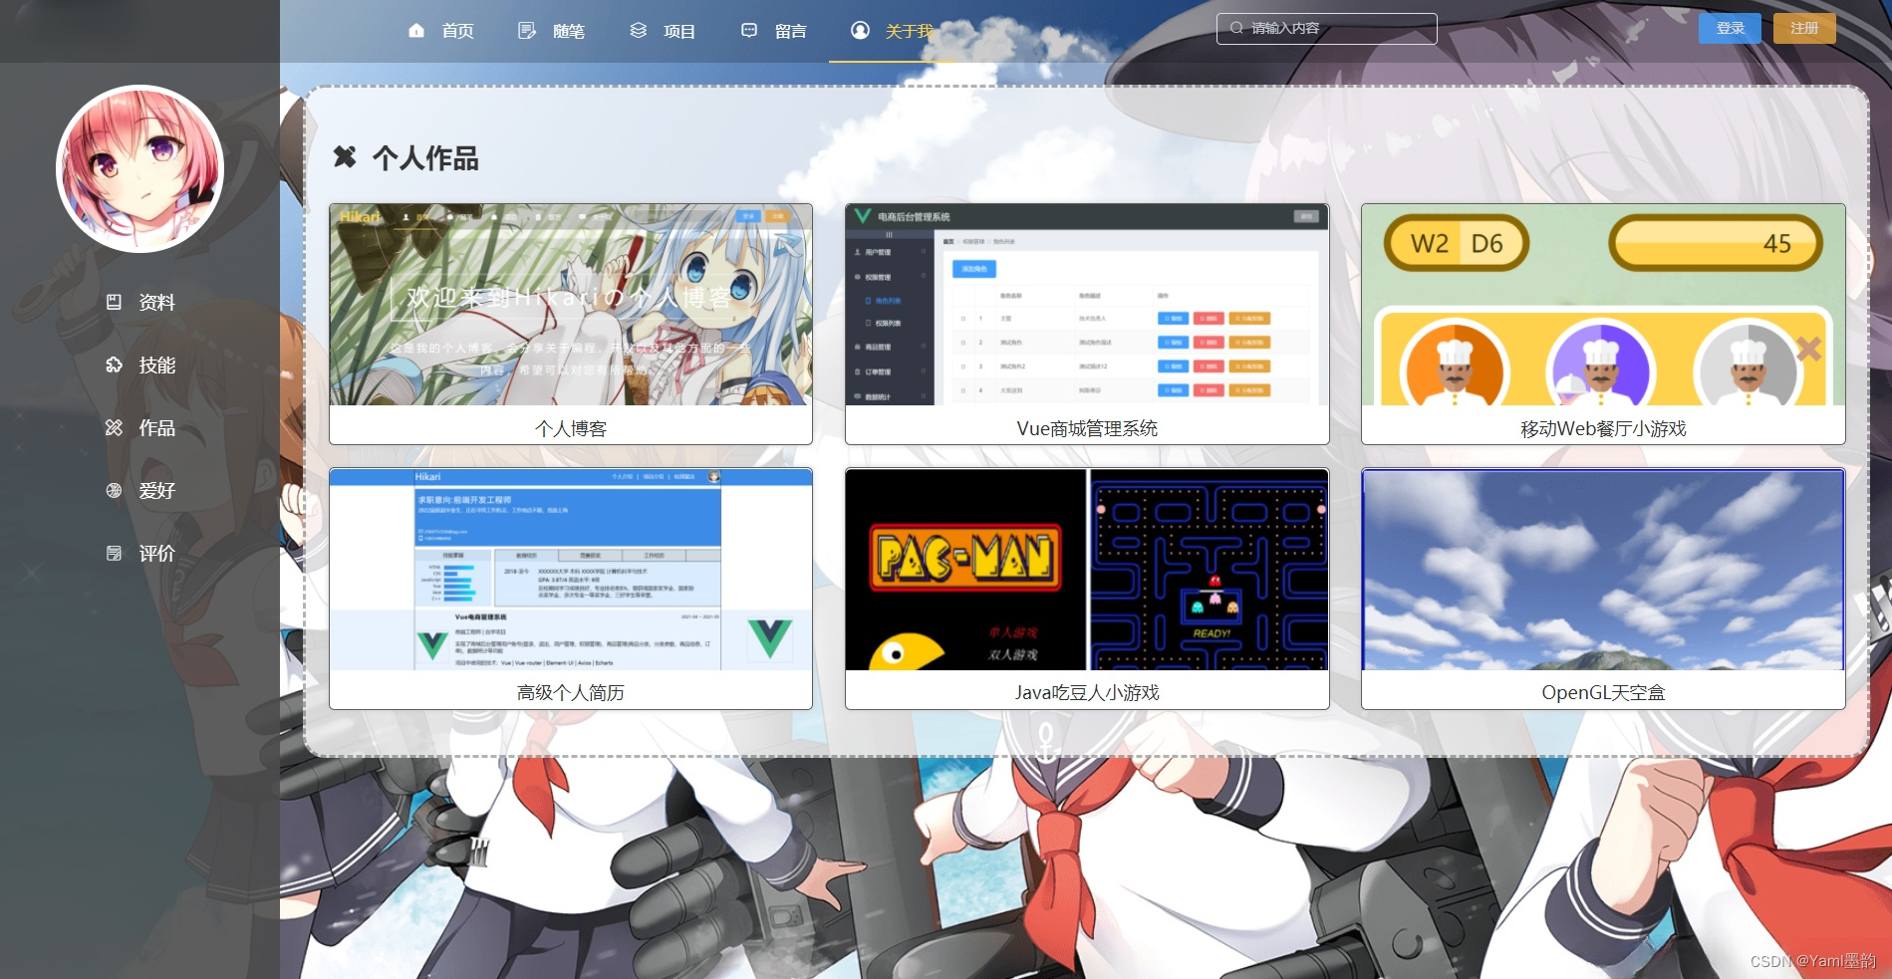
Task: Click the magnifier icon in search box
Action: click(1236, 28)
